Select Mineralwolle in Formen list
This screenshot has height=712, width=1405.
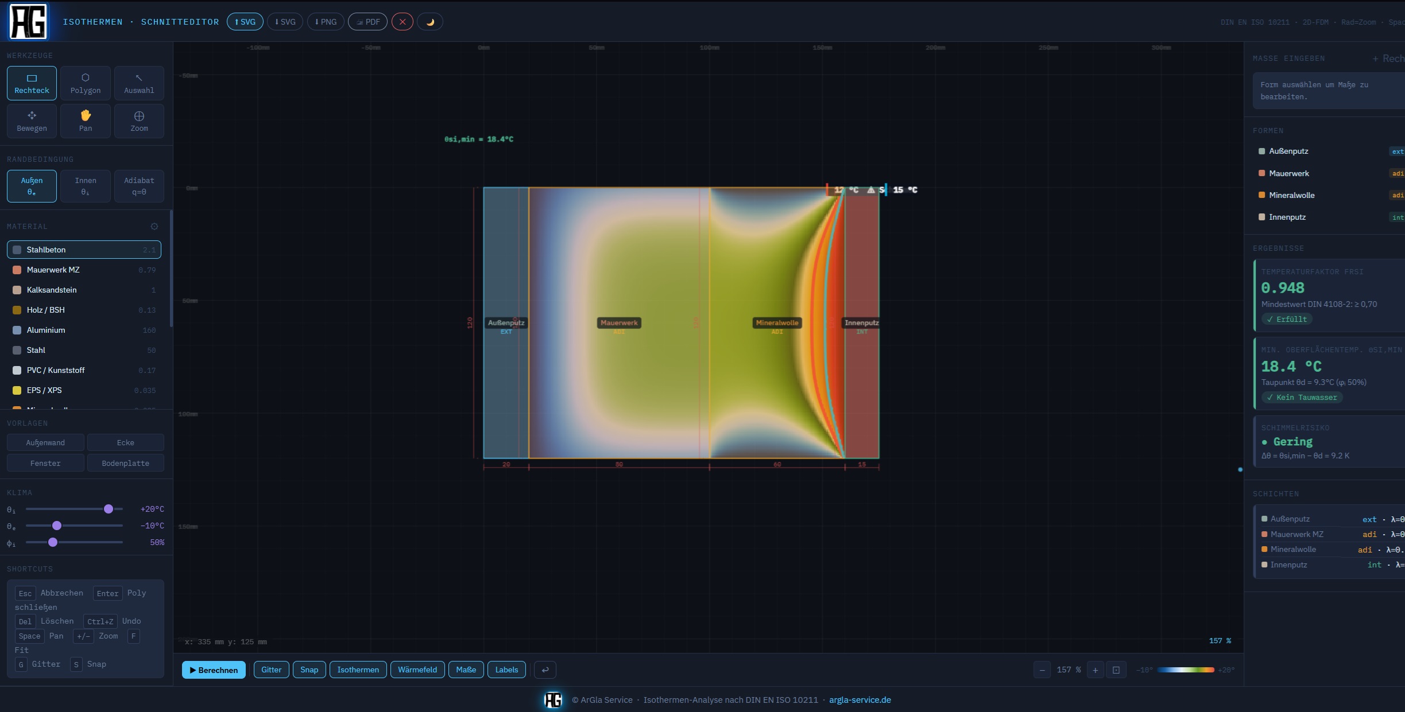coord(1329,195)
